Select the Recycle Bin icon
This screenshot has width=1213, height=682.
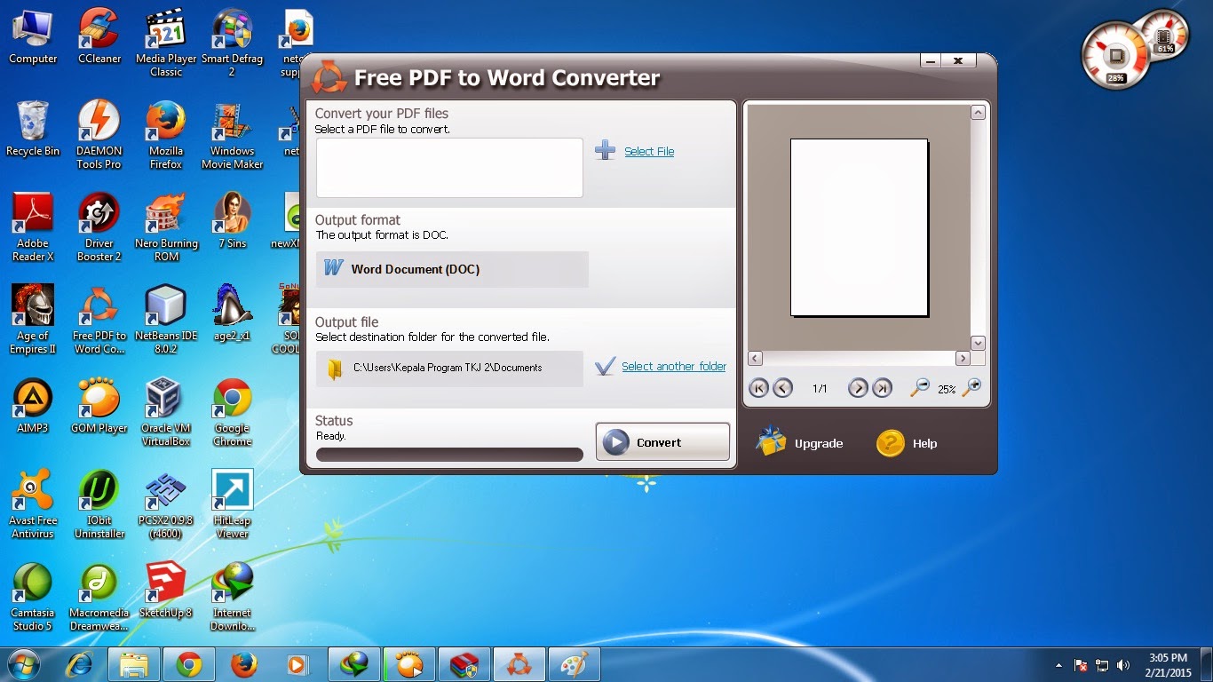click(33, 130)
